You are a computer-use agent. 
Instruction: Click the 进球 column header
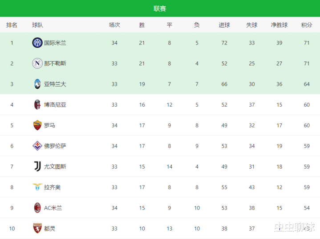224,25
